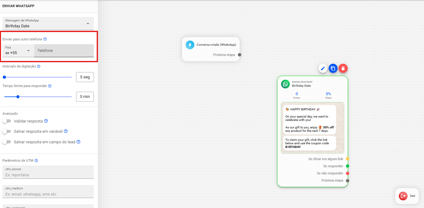This screenshot has height=208, width=424.
Task: Click the green WhatsApp icon in Birthday Date node
Action: tap(285, 84)
